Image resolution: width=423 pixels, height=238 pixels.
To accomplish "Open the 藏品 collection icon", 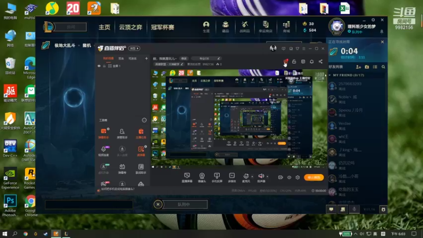I will tap(226, 27).
